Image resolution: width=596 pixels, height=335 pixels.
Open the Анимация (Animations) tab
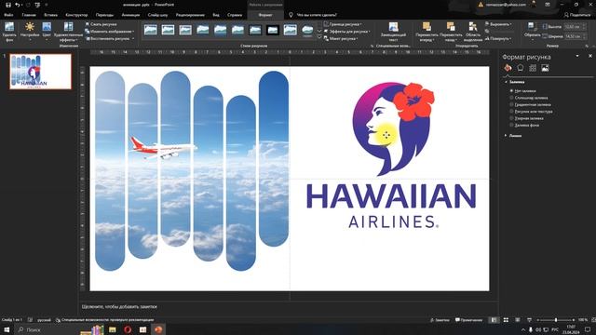pos(130,15)
